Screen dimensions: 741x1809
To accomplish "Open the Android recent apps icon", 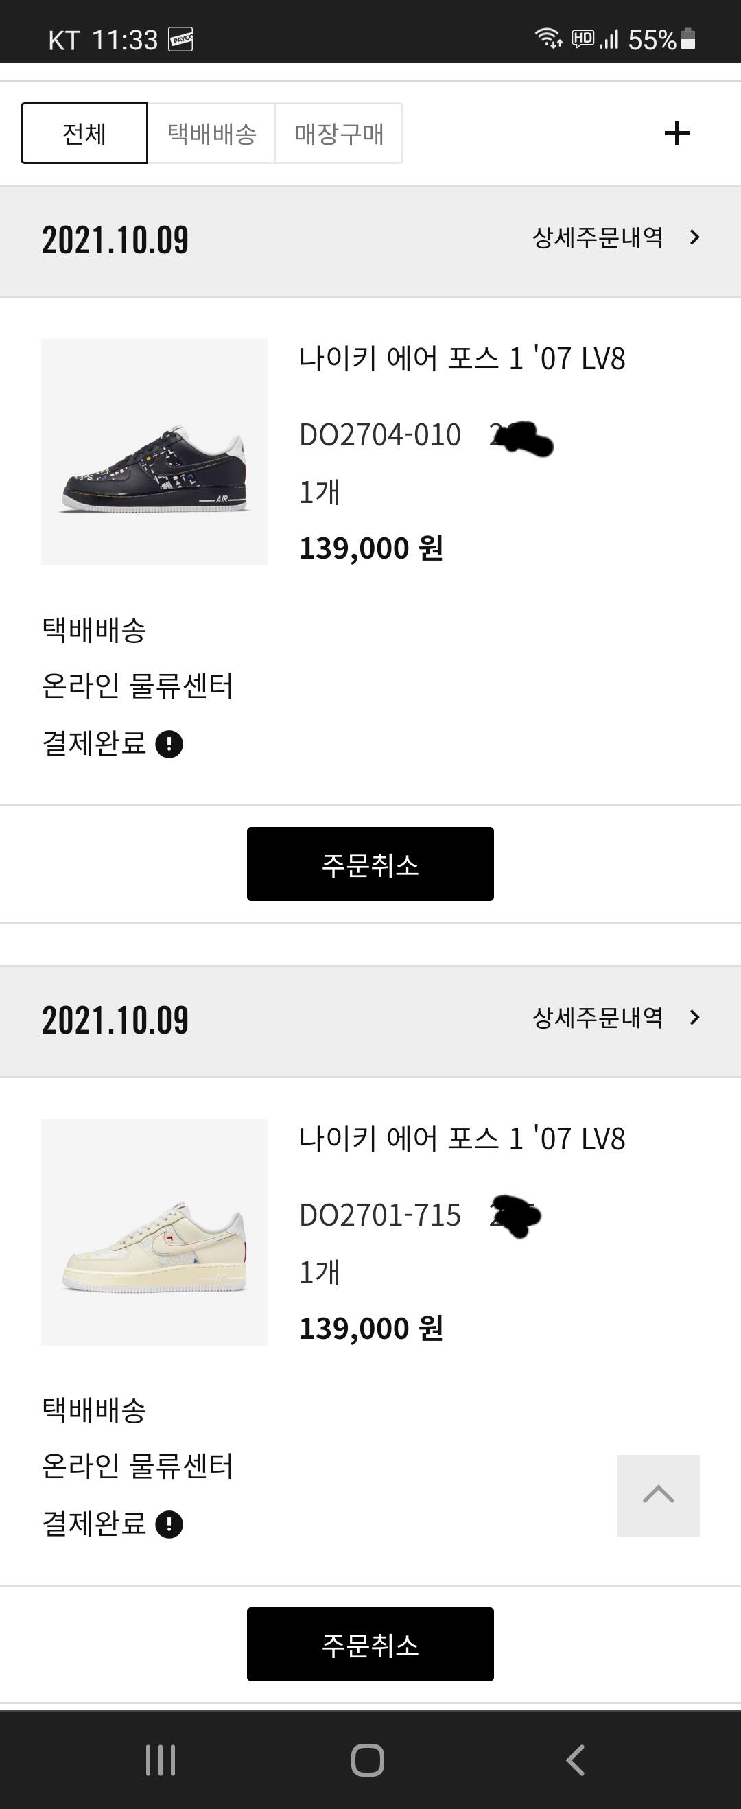I will click(160, 1760).
